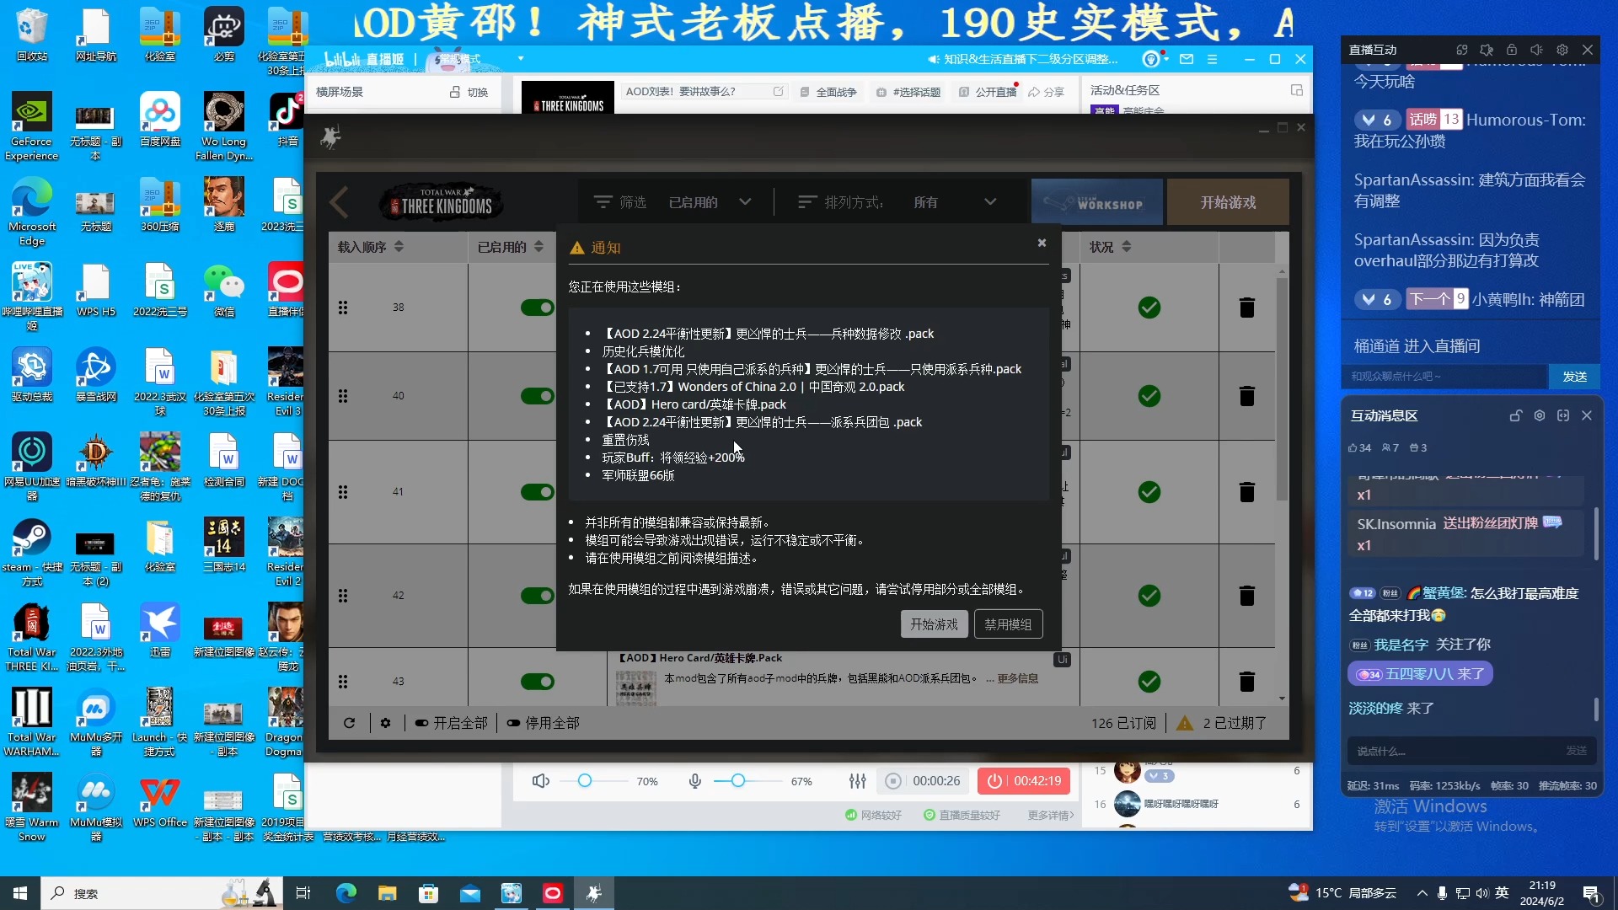Type in the 和观众聊点什么吧 chat field
This screenshot has width=1618, height=910.
pyautogui.click(x=1444, y=377)
